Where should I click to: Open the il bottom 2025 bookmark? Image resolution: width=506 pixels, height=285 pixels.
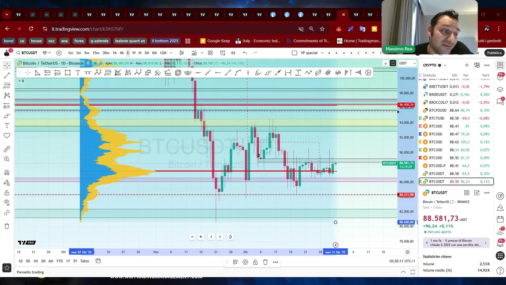[x=165, y=41]
